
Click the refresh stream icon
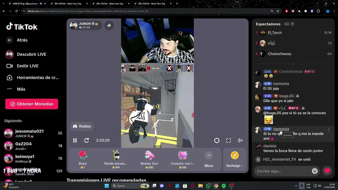(87, 140)
